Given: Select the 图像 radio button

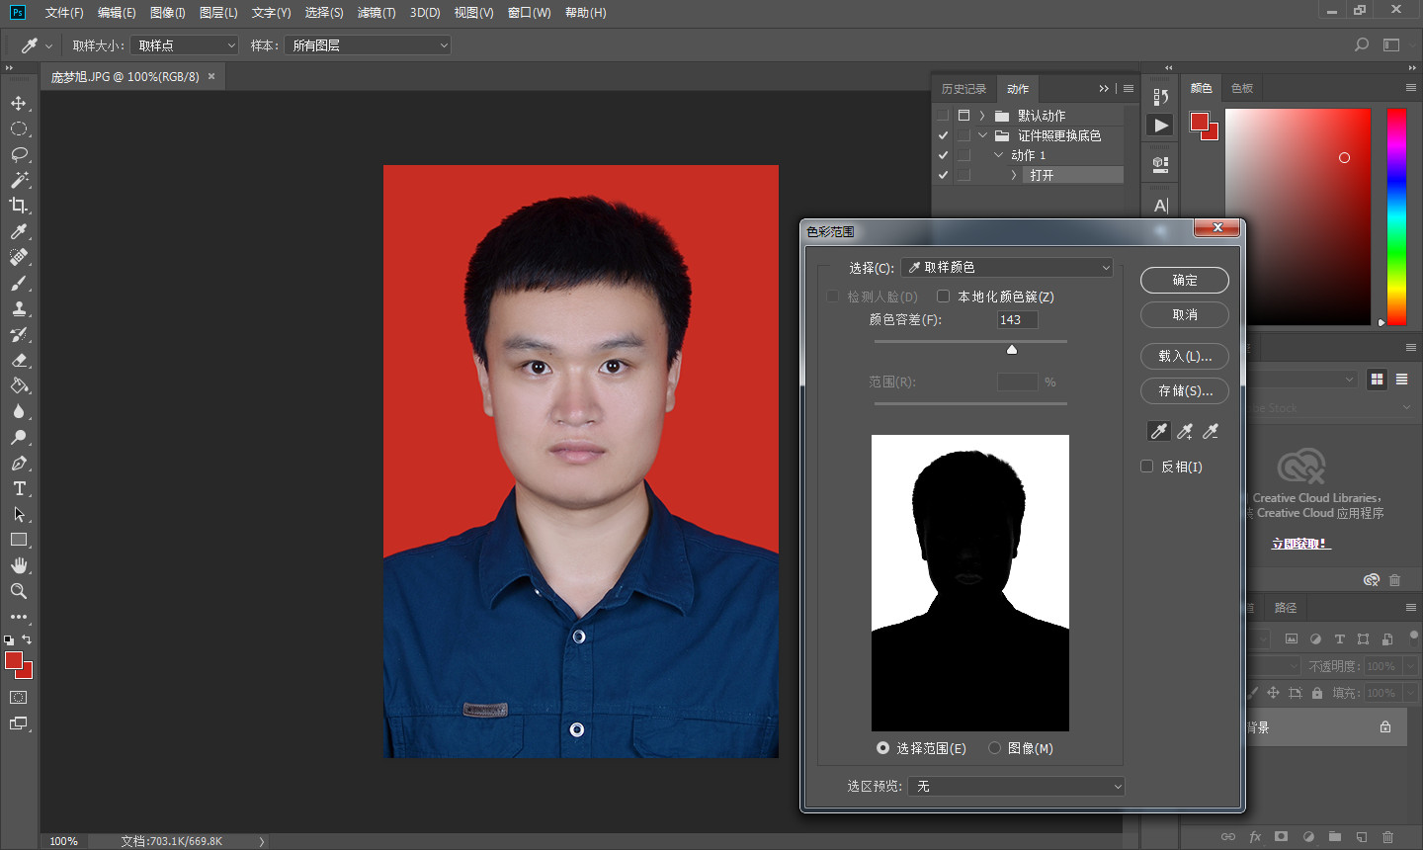Looking at the screenshot, I should (994, 748).
